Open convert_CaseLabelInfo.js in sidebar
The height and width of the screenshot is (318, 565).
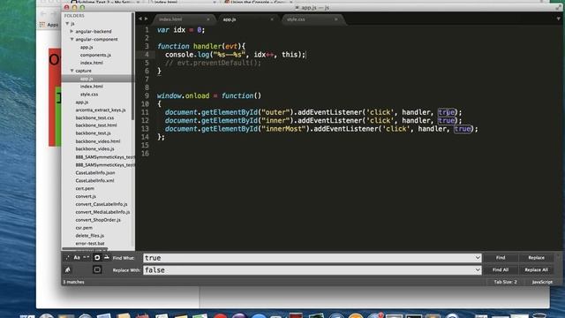coord(102,204)
